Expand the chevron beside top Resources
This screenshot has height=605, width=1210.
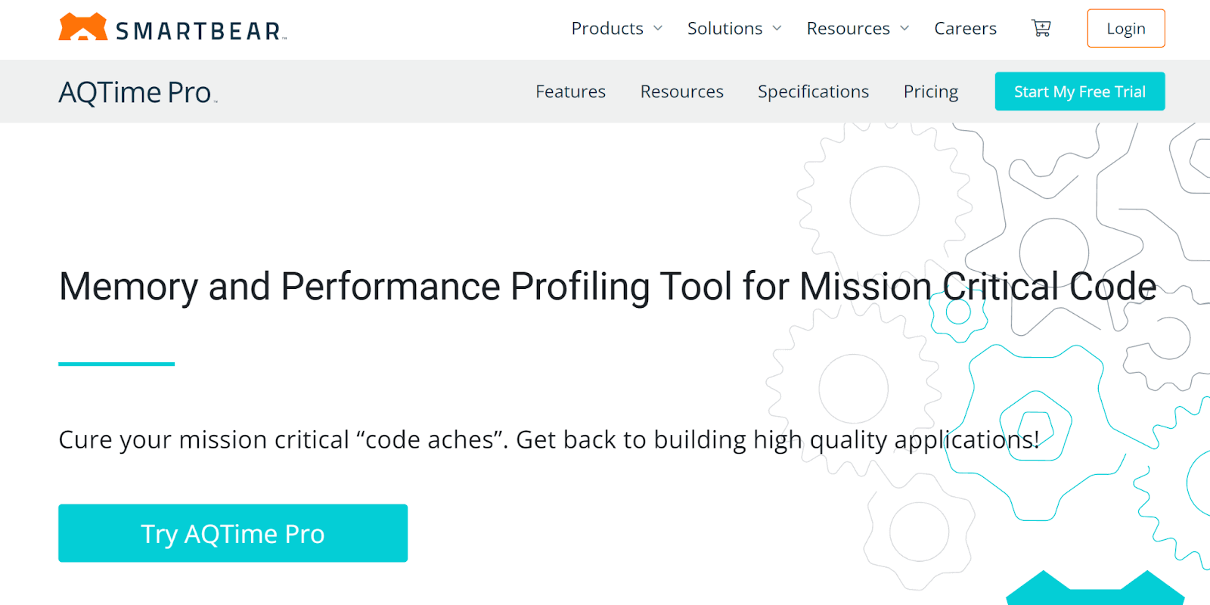click(x=904, y=29)
